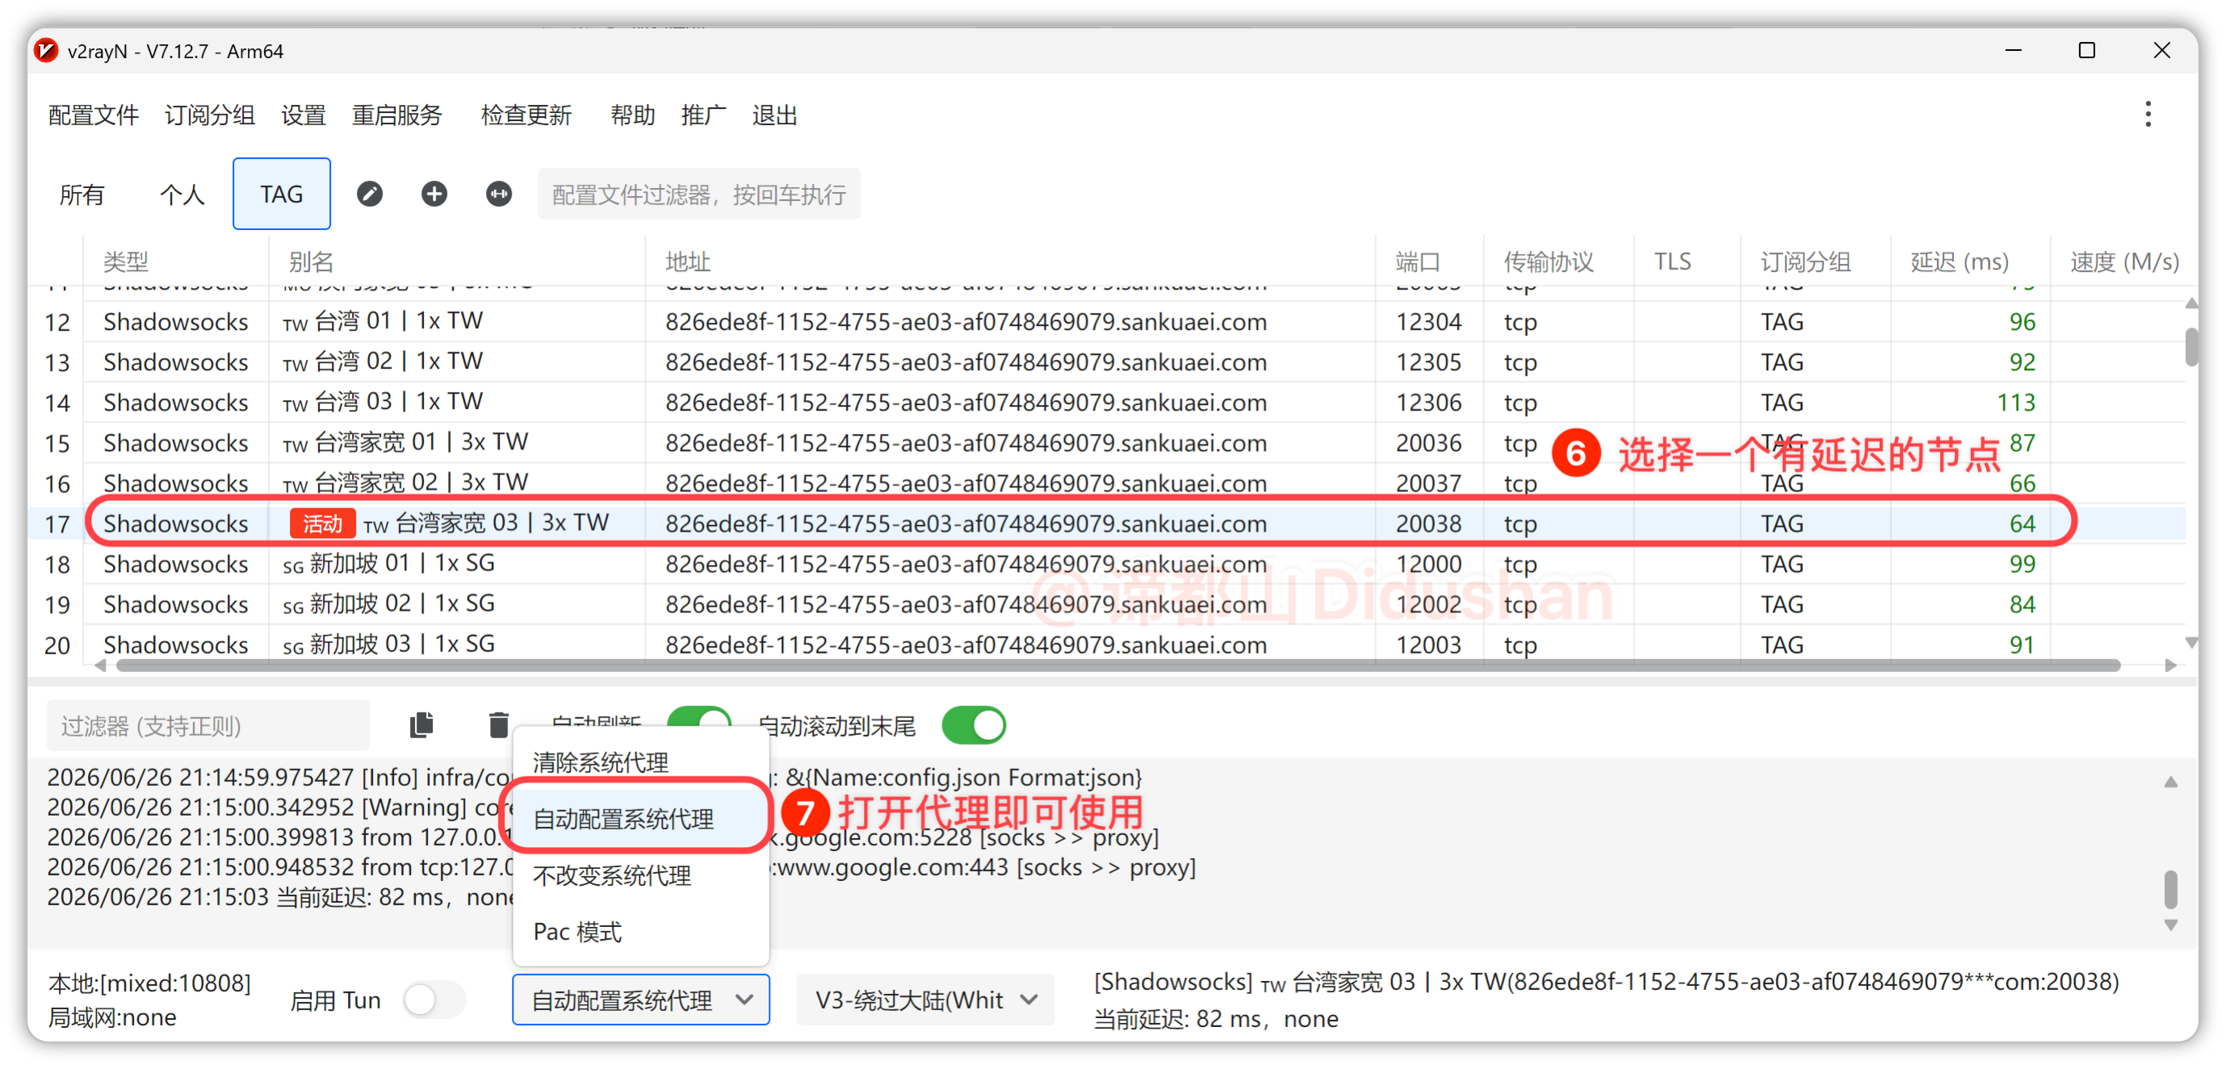The image size is (2226, 1069).
Task: Open the 订阅分组 menu
Action: point(209,115)
